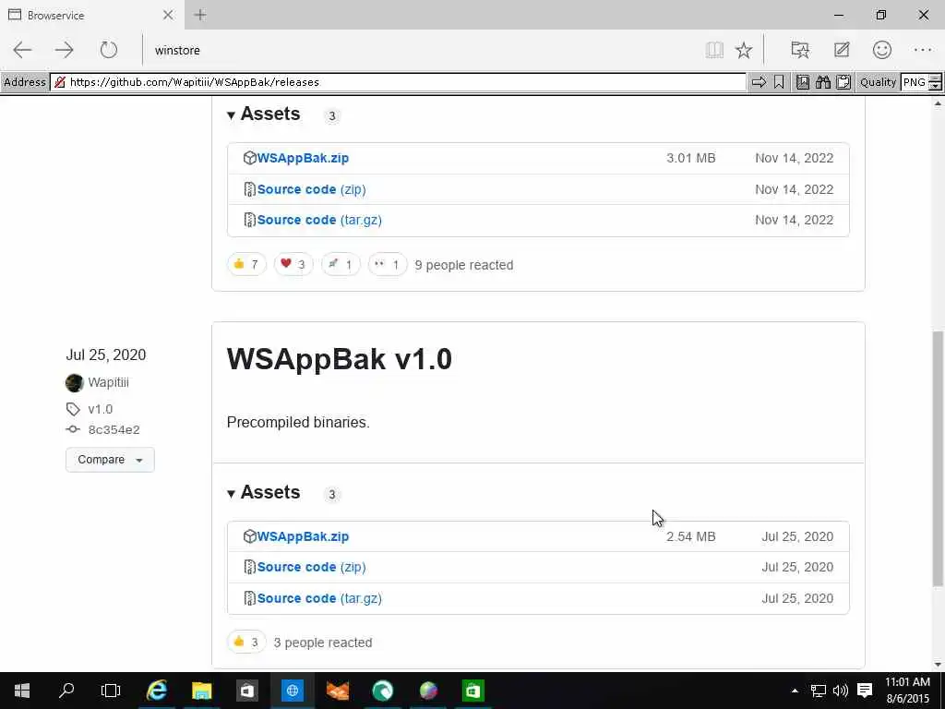Download Nov 14 Source code (tar.gz)
This screenshot has height=709, width=945.
coord(319,220)
